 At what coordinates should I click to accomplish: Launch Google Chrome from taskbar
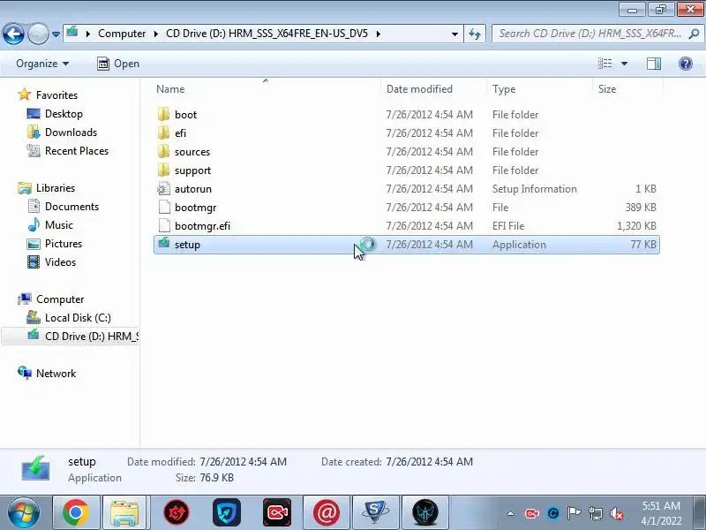(76, 512)
